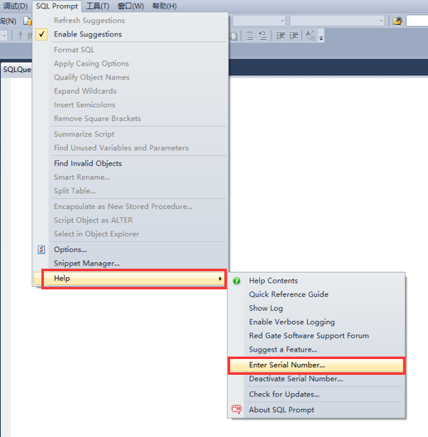Expand the Help submenu arrow

(220, 279)
